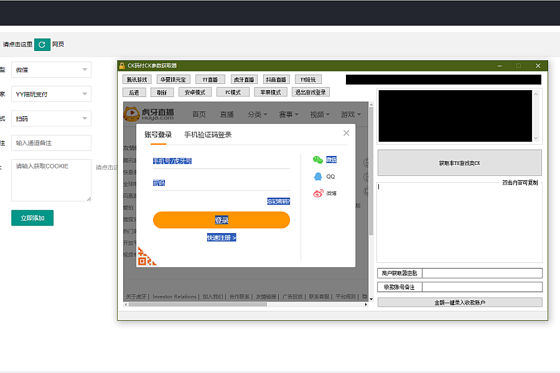The width and height of the screenshot is (560, 373).
Task: Click the 刷新 refresh button
Action: pos(162,93)
